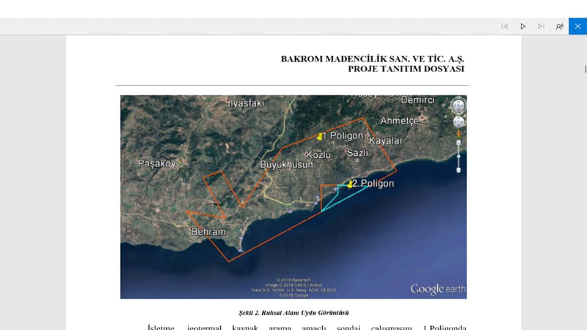The image size is (587, 330).
Task: Skip to the next paragraph in read aloud
Action: (x=541, y=26)
